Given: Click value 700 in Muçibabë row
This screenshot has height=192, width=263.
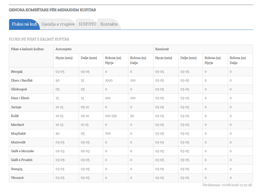Looking at the screenshot, I should point(108,134).
